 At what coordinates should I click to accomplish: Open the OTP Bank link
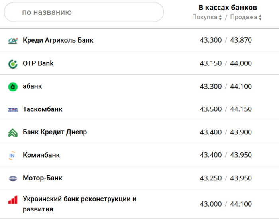point(38,63)
